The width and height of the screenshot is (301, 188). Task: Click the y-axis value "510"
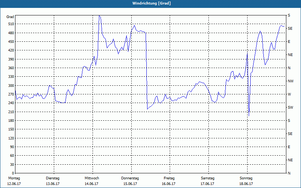click(x=11, y=24)
